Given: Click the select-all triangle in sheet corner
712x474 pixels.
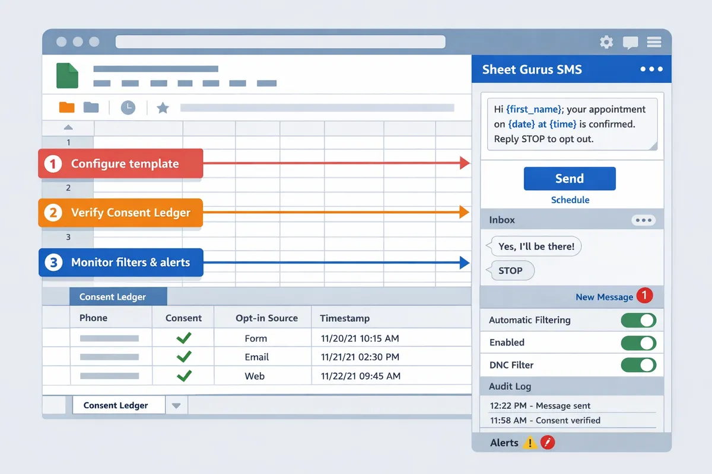Looking at the screenshot, I should (x=68, y=127).
